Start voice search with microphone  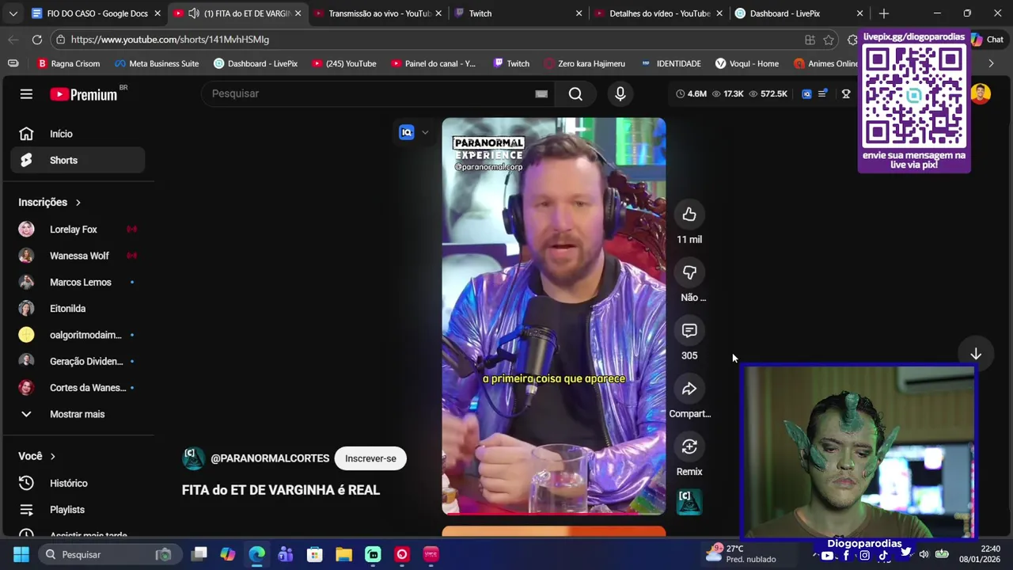coord(620,93)
